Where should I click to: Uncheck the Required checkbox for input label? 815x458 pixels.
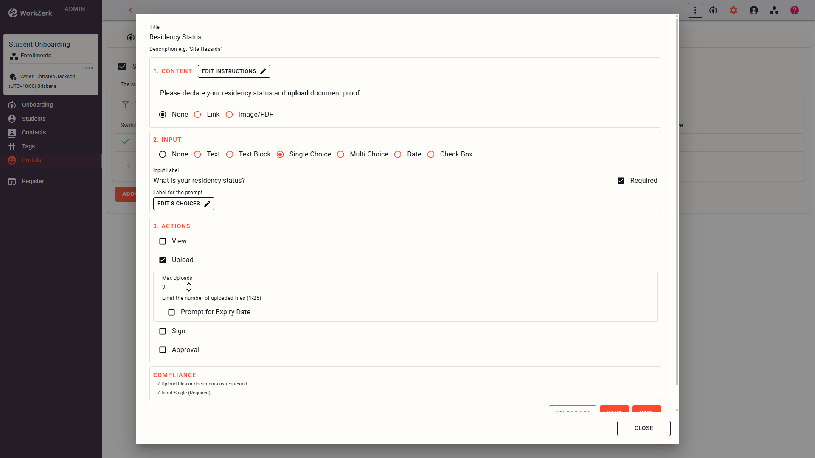621,180
